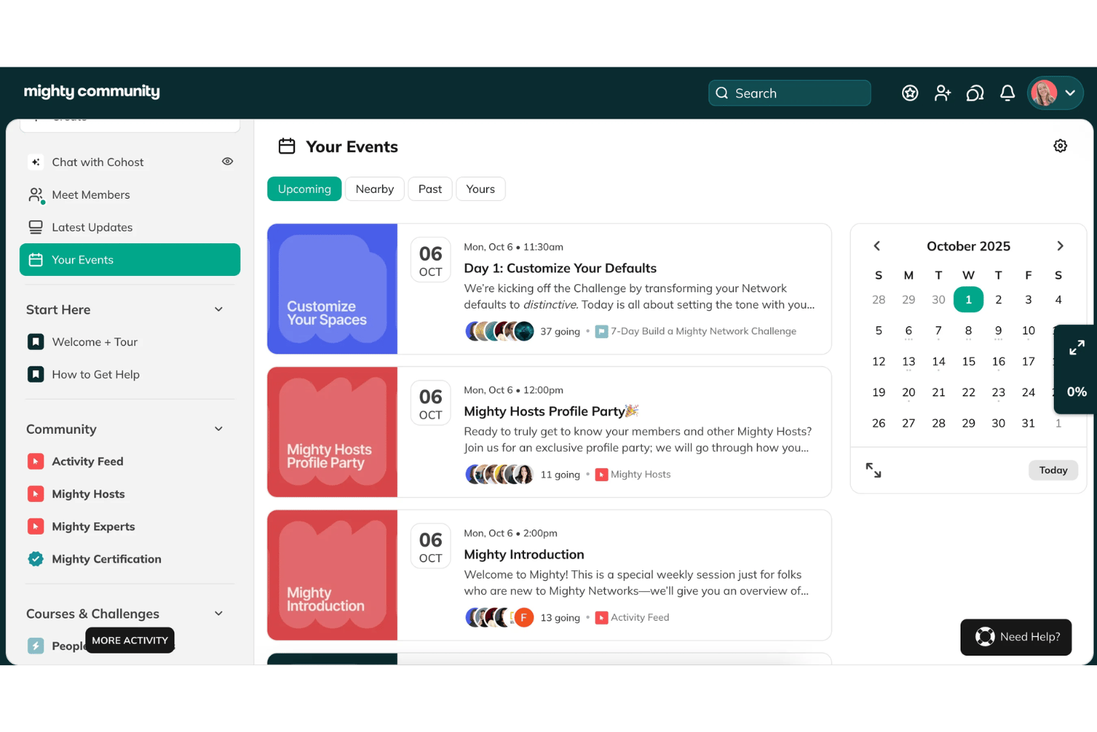Screen dimensions: 1097x732
Task: View the 13 going attendee avatars
Action: 500,617
